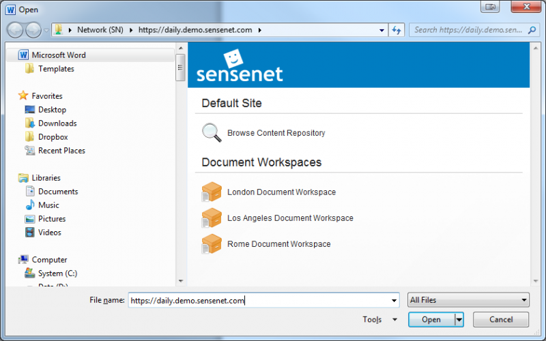The height and width of the screenshot is (341, 546).
Task: Click navigation pane scroll up arrow
Action: point(180,48)
